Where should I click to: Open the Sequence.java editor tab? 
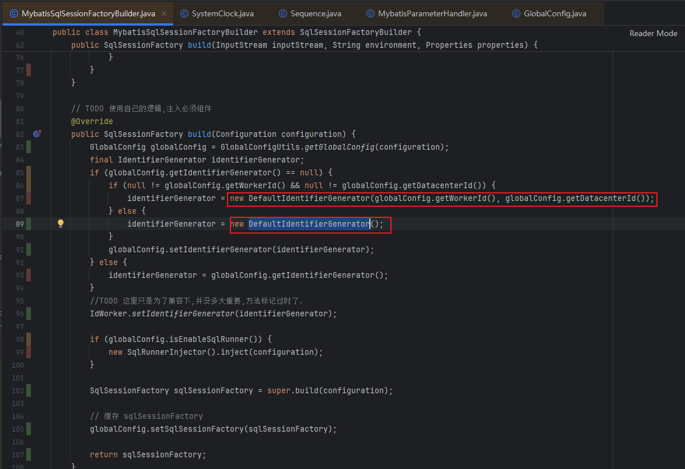316,13
